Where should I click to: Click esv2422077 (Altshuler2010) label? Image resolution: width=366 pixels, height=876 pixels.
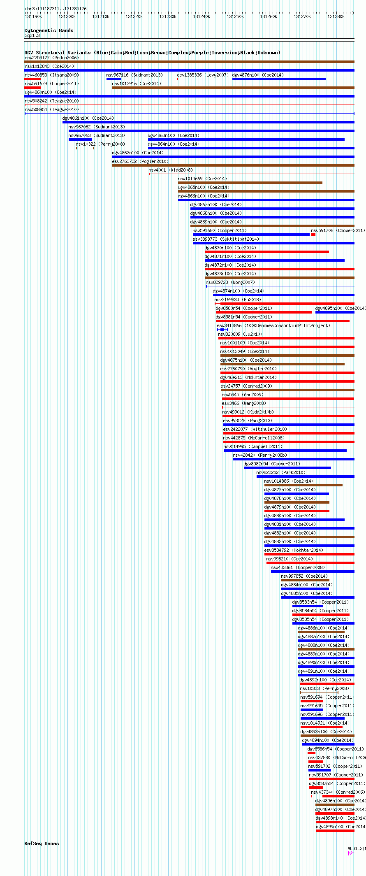255,429
